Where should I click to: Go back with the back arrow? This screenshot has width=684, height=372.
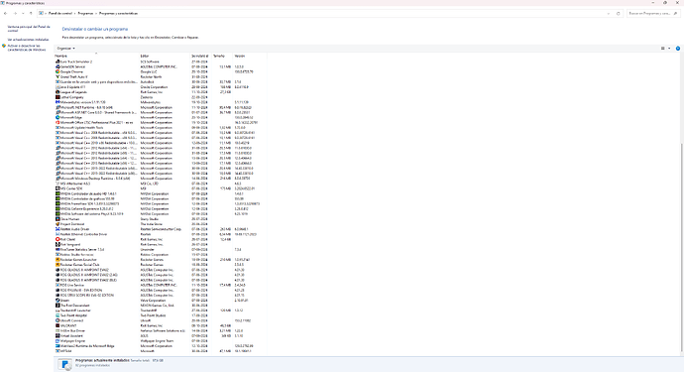pos(5,14)
